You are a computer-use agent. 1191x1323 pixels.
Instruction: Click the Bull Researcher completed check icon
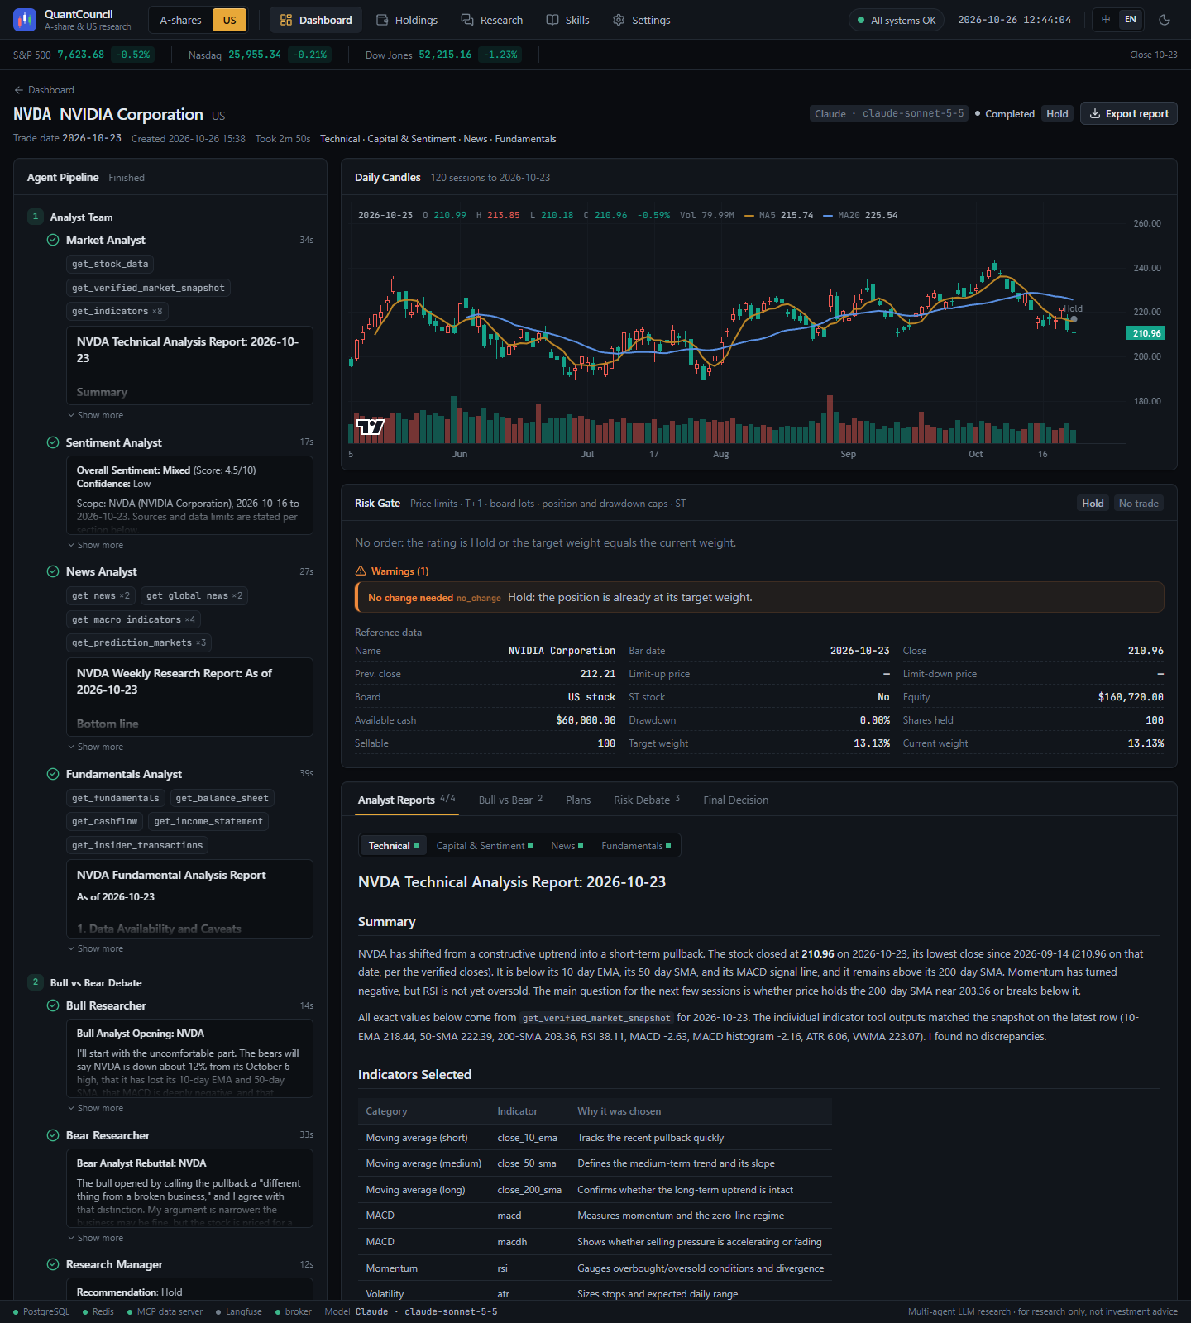point(53,1005)
